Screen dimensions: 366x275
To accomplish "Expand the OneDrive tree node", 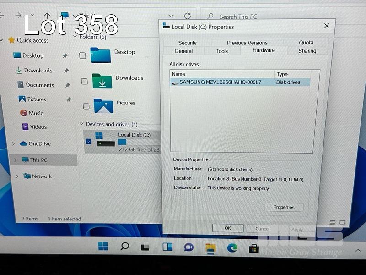I will point(13,144).
